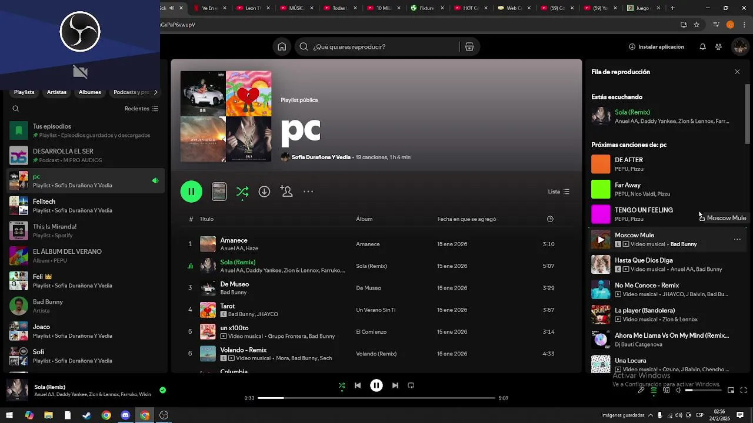Open Felitech playlist in the library
This screenshot has width=753, height=423.
pos(85,206)
